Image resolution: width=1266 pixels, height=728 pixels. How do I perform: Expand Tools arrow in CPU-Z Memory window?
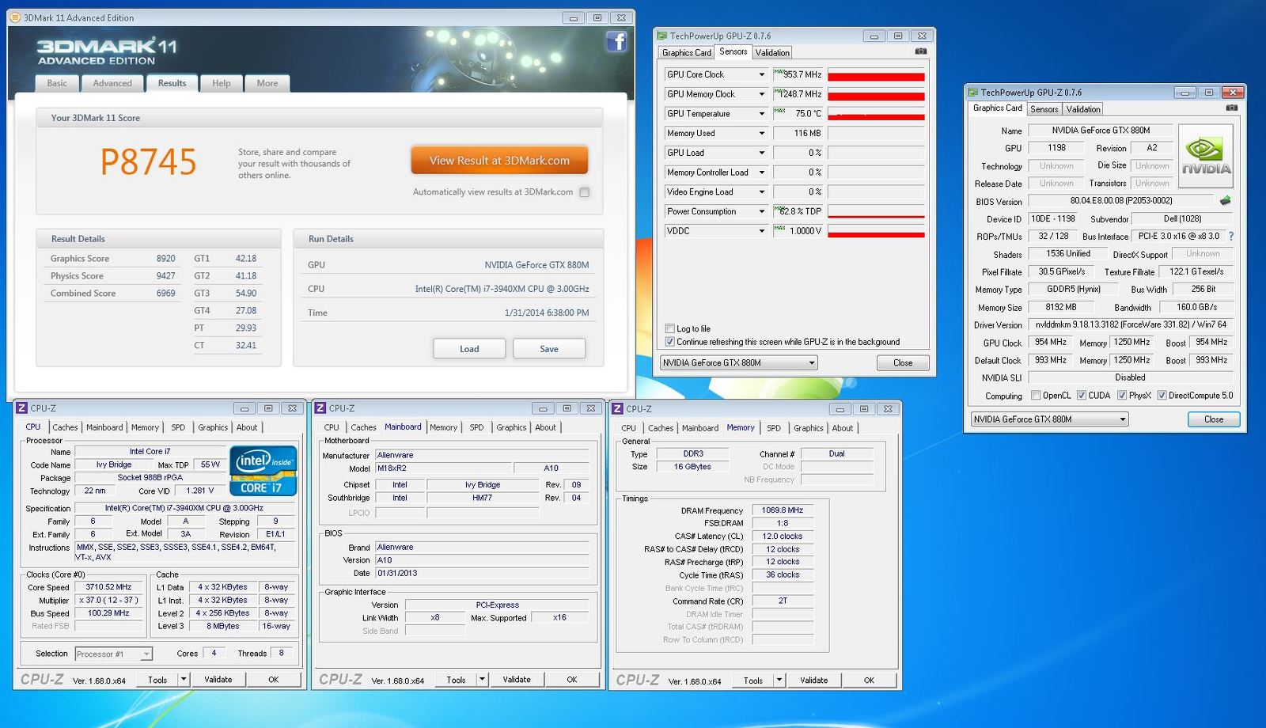click(779, 680)
